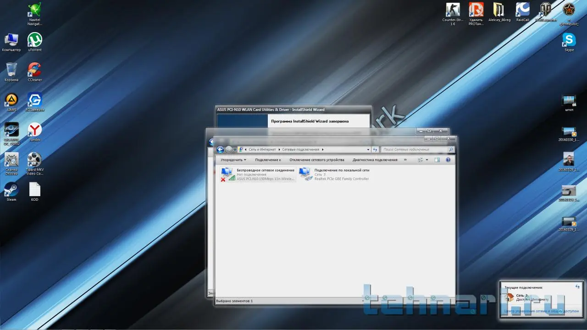Click the forward navigation arrow button
587x330 pixels.
[x=229, y=149]
